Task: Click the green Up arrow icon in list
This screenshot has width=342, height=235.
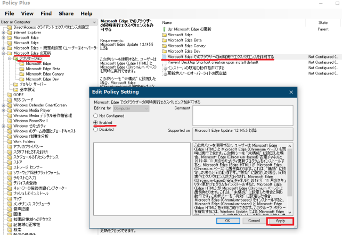Action: coord(164,29)
